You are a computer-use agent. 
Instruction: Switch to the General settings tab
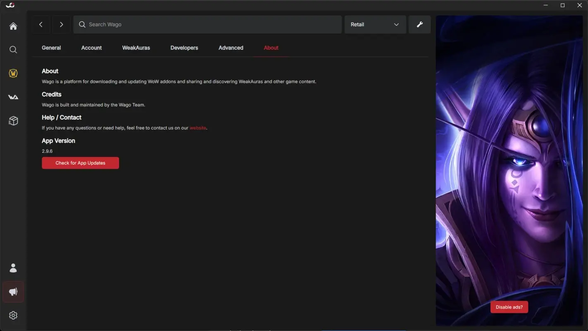coord(51,48)
